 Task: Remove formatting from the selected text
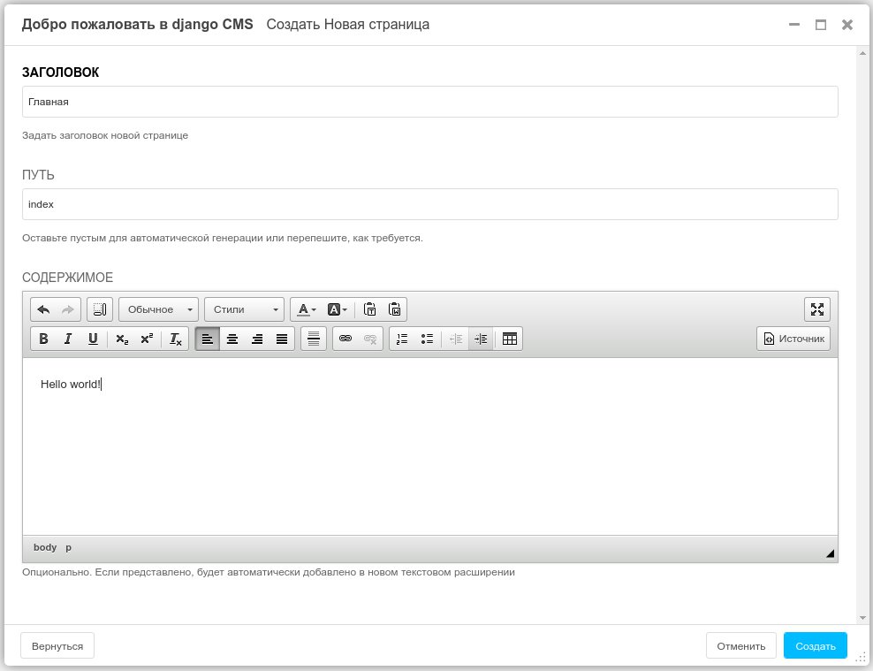[175, 339]
